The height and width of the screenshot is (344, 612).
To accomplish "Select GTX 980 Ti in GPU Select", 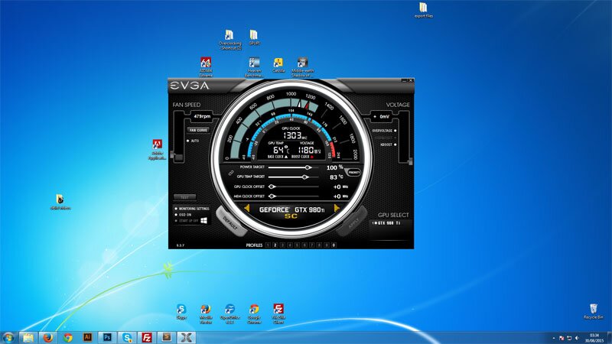I will (386, 223).
